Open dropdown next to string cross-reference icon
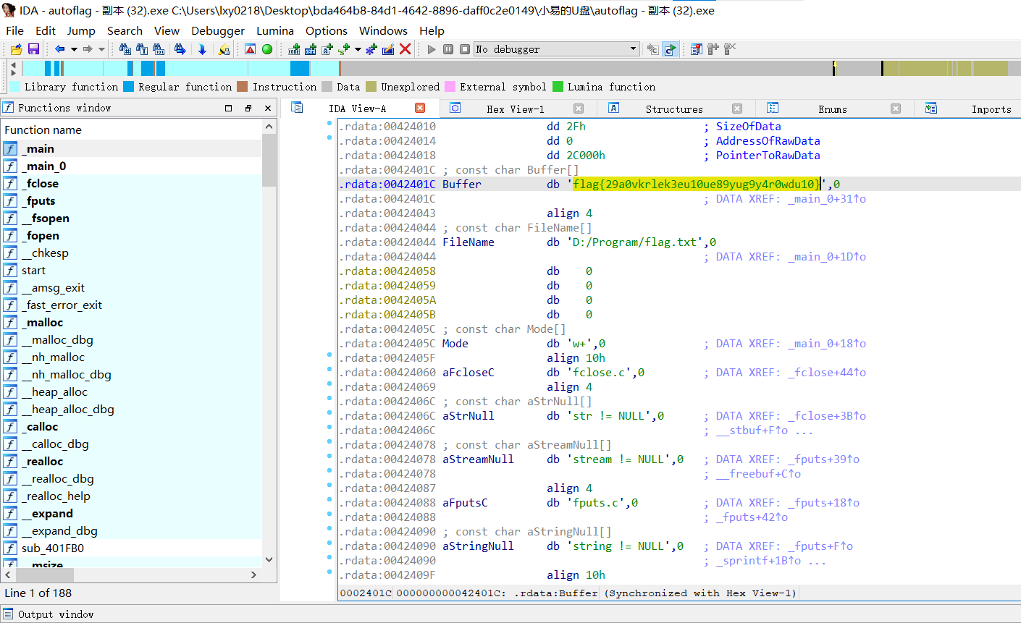1021x623 pixels. pos(358,49)
